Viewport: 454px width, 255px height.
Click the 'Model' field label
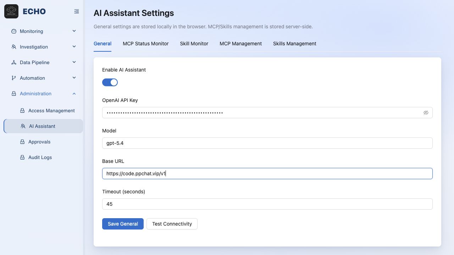(109, 131)
